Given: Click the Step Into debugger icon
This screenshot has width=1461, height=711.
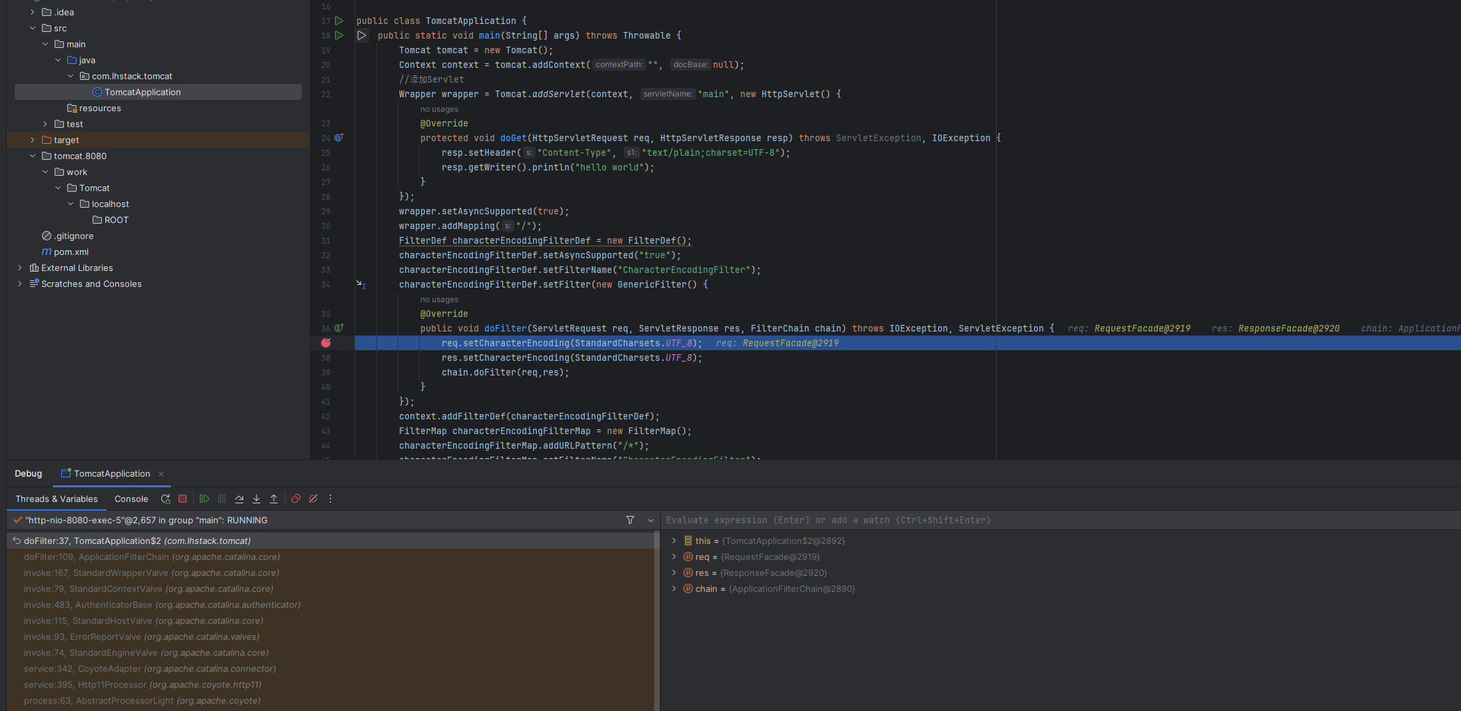Looking at the screenshot, I should coord(256,499).
